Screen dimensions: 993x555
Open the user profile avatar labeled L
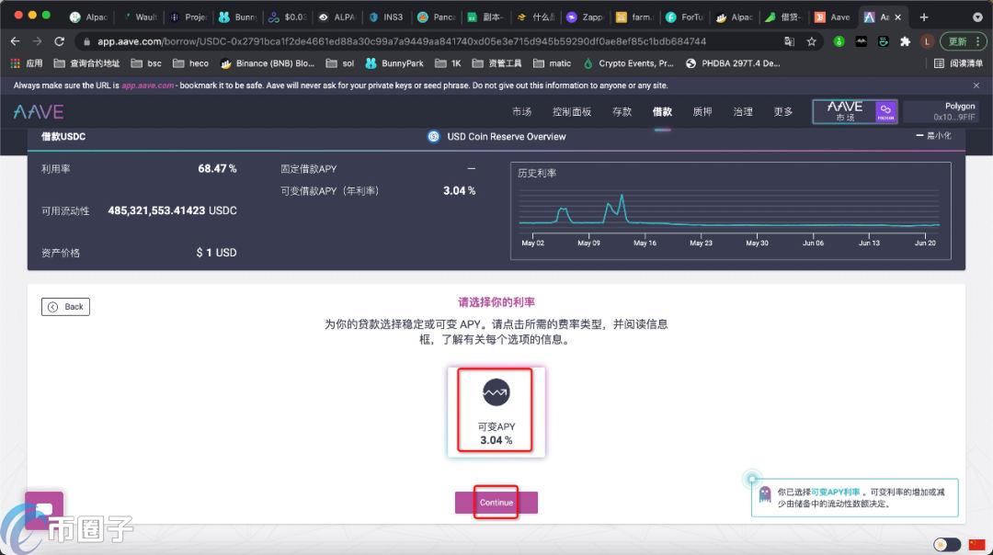click(x=927, y=41)
